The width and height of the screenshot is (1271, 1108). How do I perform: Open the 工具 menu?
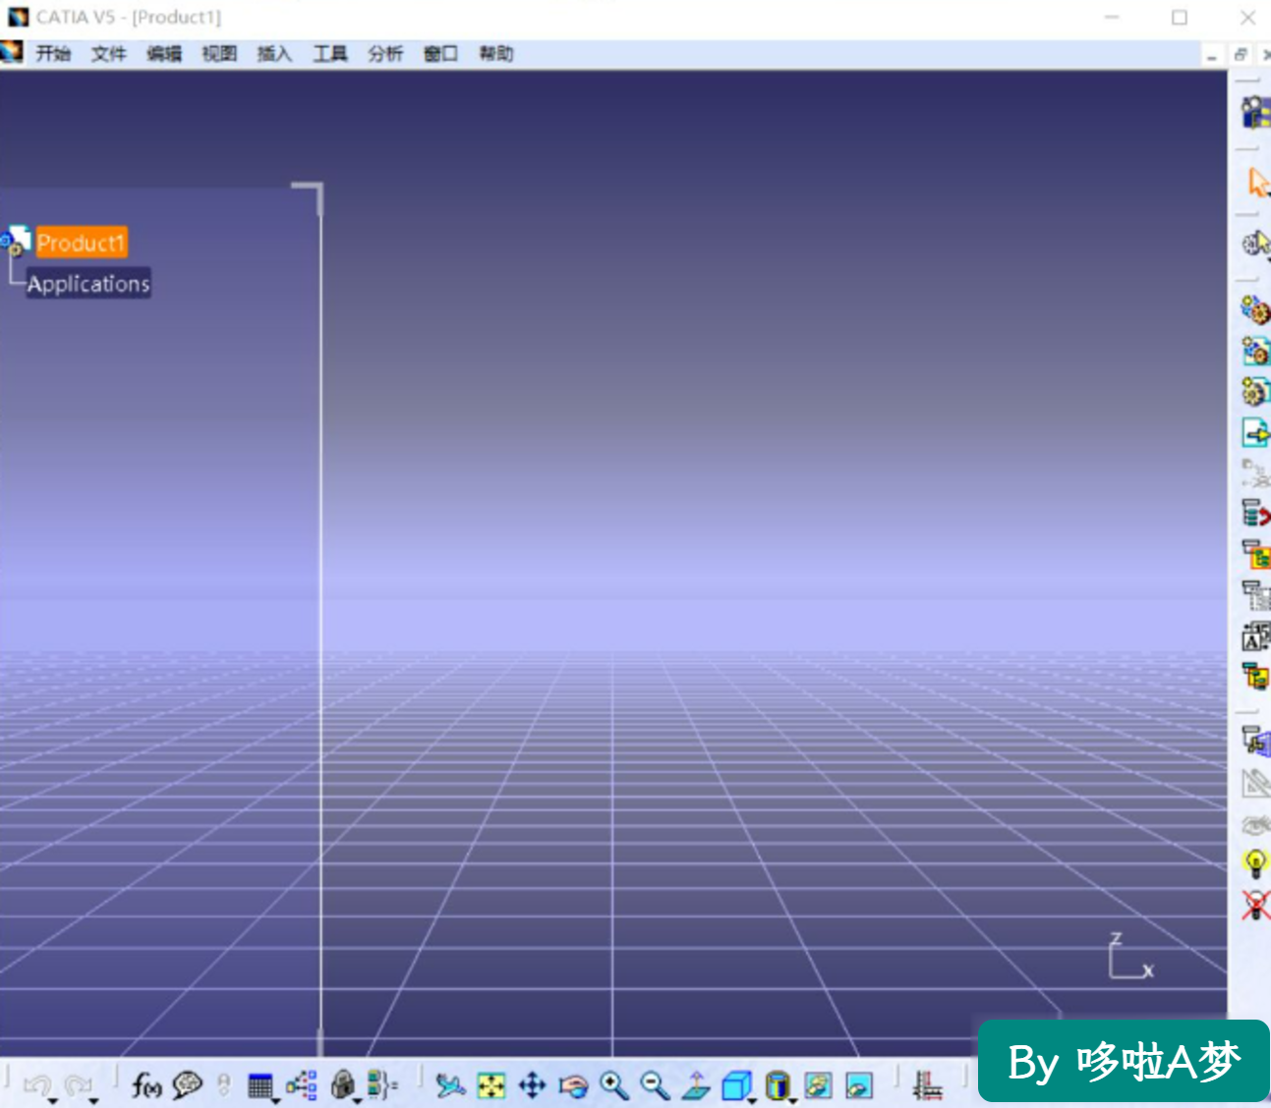coord(330,53)
